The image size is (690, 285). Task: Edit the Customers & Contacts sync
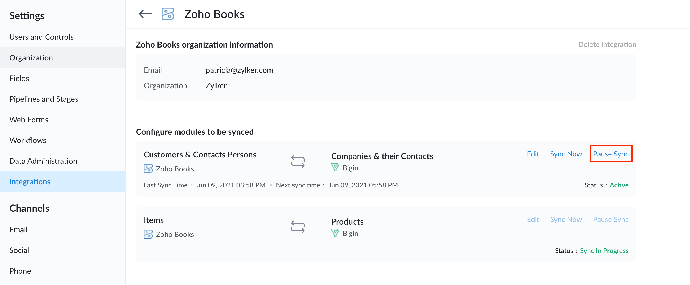533,154
